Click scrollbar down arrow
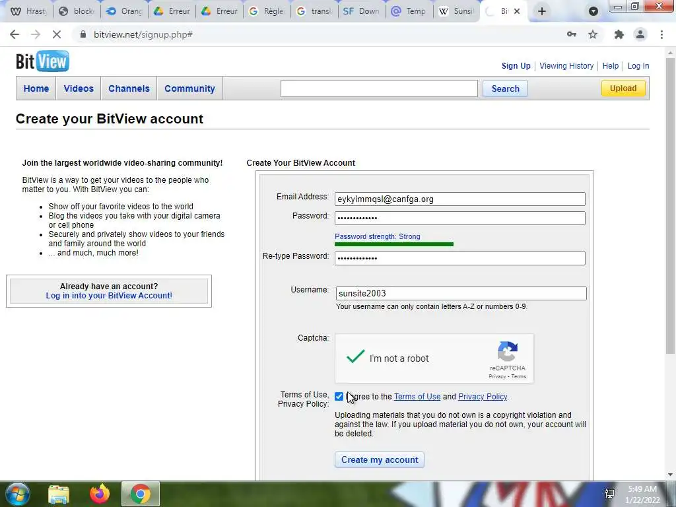The width and height of the screenshot is (676, 507). 671,475
